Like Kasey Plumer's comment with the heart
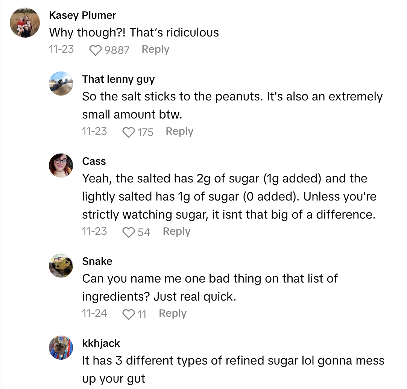 tap(96, 50)
